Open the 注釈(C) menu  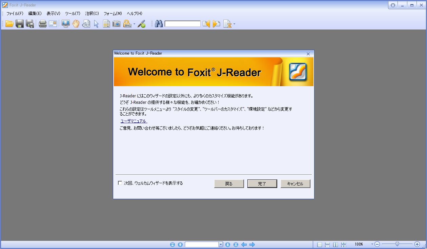[92, 14]
